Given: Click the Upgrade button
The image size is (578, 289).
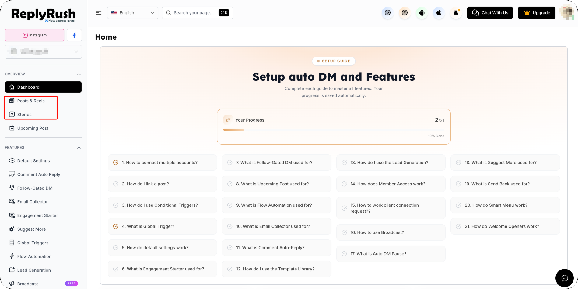Looking at the screenshot, I should pos(537,13).
